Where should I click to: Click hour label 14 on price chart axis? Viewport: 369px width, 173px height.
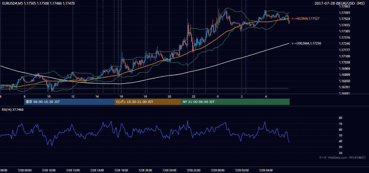(97, 96)
